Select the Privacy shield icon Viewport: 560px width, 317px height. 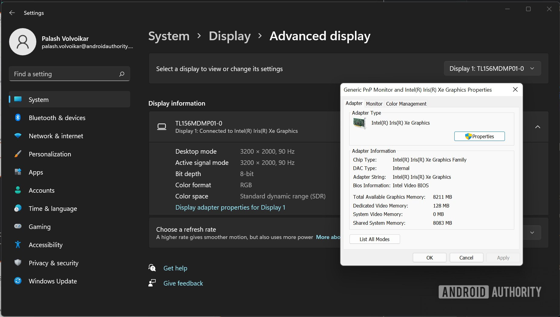(18, 263)
